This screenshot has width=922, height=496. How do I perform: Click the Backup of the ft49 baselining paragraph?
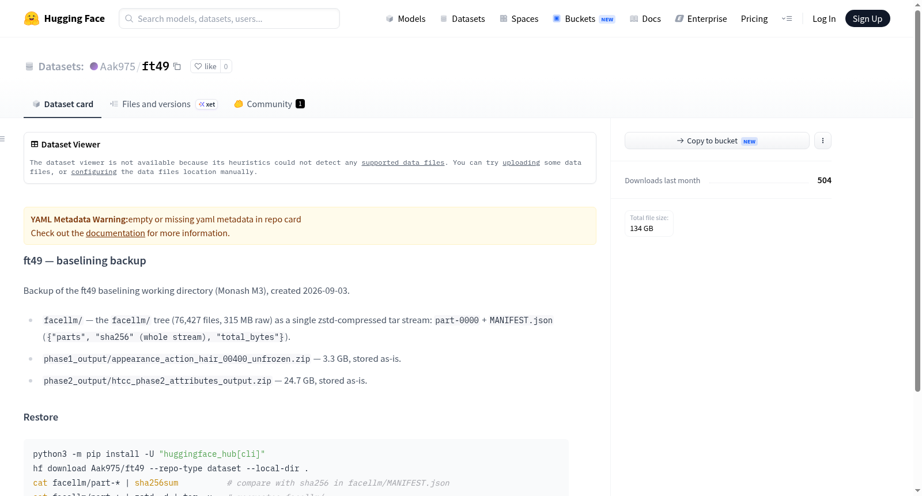point(187,291)
